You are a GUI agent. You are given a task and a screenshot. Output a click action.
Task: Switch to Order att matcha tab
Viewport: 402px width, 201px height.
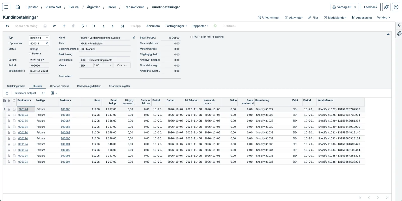tap(60, 86)
